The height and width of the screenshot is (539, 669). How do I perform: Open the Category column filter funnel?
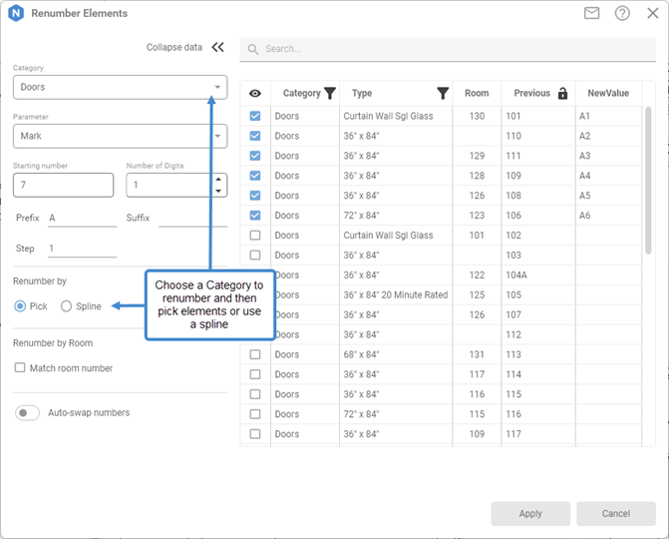[x=330, y=93]
